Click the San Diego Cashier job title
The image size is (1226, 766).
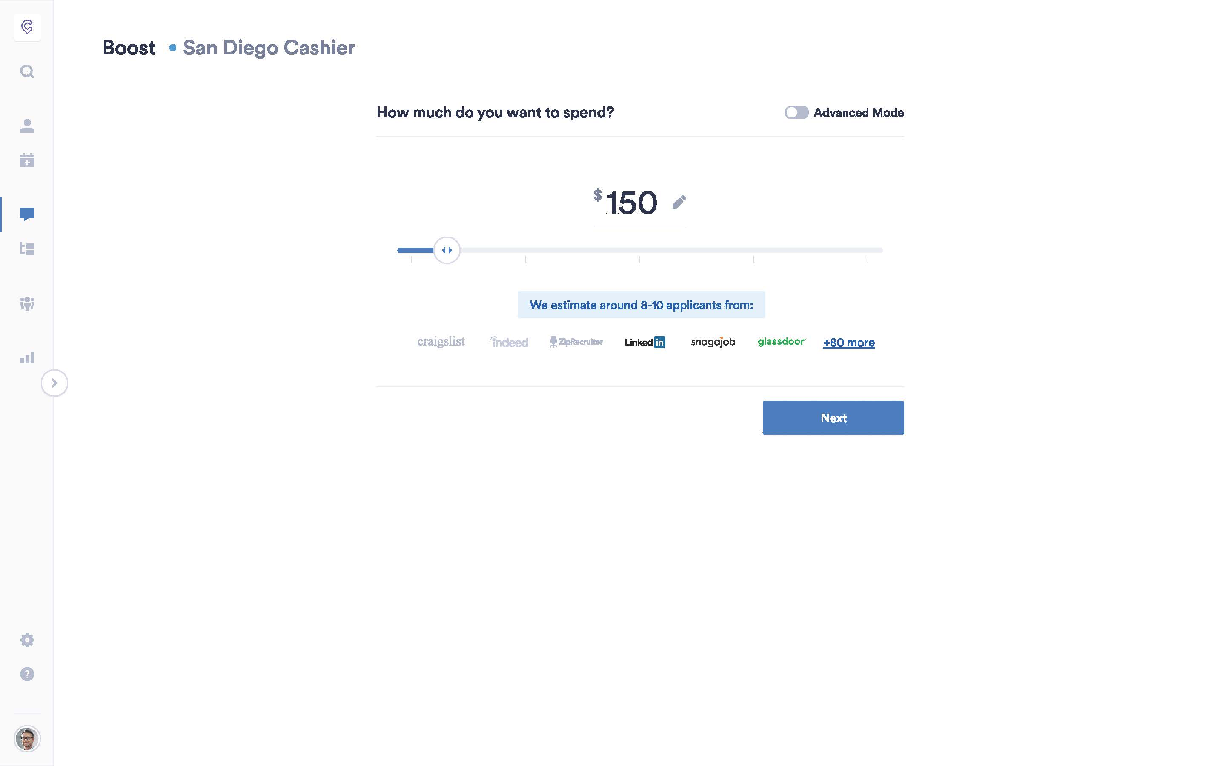[x=268, y=48]
